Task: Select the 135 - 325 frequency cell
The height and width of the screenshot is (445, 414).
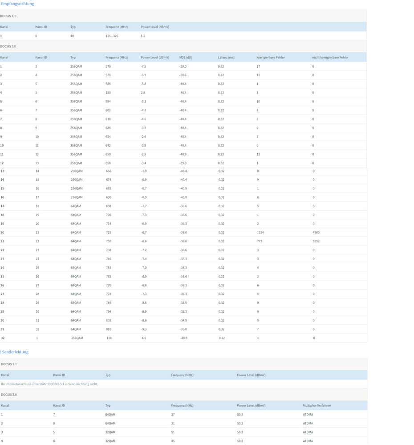Action: [112, 36]
